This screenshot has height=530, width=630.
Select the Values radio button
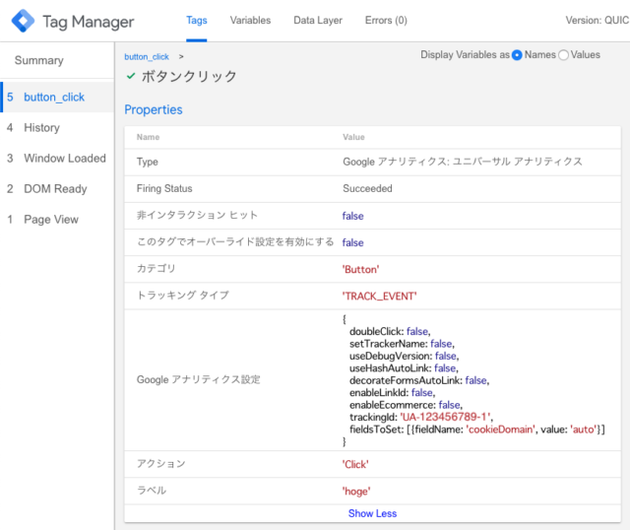click(563, 55)
